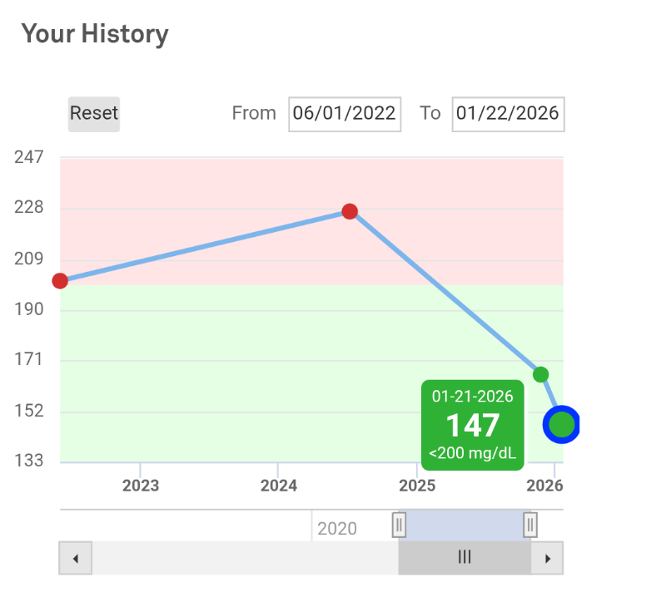Click the shaded navigator selection region
666x592 pixels.
click(x=464, y=525)
